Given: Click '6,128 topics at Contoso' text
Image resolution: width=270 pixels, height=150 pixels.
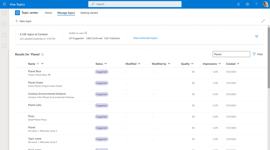Looking at the screenshot, I should point(34,34).
